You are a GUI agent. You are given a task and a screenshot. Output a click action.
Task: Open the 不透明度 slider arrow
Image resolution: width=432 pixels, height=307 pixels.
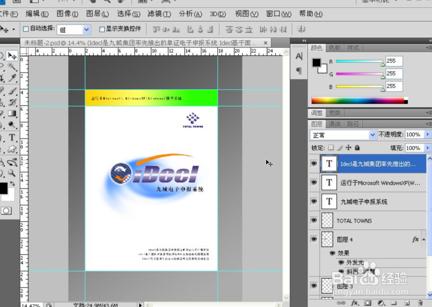click(428, 134)
